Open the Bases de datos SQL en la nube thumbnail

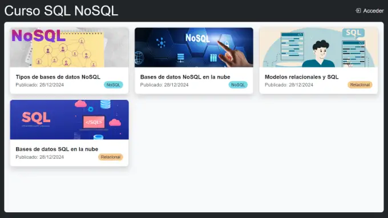pyautogui.click(x=69, y=120)
